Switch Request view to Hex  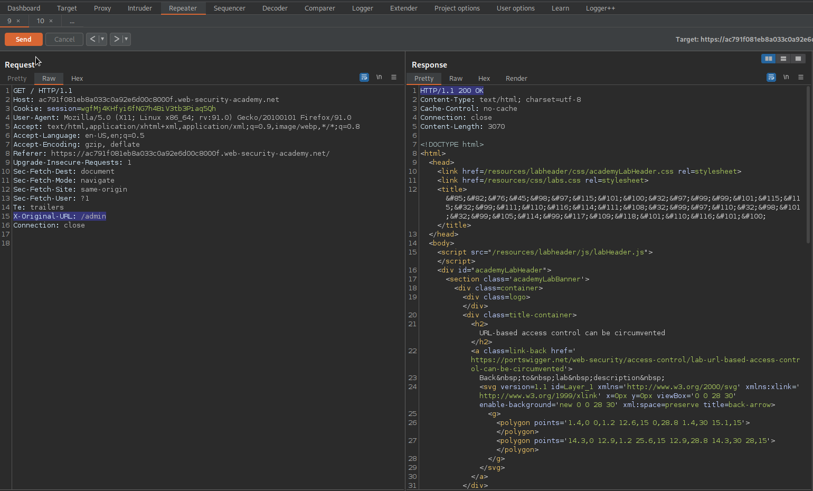(x=77, y=78)
